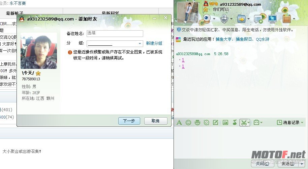
Task: Select the QQ number 787589013 text
Action: [31, 79]
